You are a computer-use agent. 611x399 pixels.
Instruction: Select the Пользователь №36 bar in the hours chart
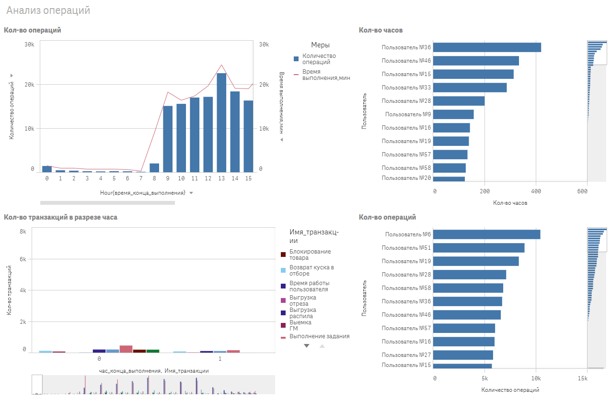click(x=487, y=47)
